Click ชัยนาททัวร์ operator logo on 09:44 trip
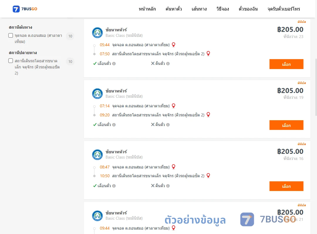The height and width of the screenshot is (234, 317). click(x=97, y=216)
